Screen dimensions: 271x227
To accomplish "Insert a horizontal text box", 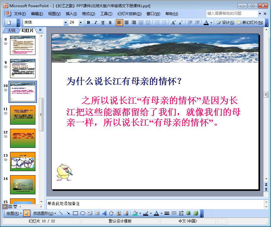I will (90, 213).
